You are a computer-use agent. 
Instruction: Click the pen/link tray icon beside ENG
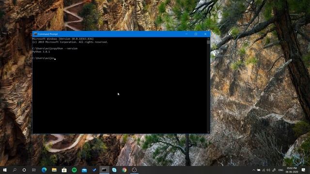274,170
